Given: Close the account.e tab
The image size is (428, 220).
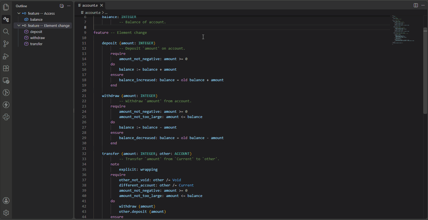Looking at the screenshot, I should click(102, 5).
